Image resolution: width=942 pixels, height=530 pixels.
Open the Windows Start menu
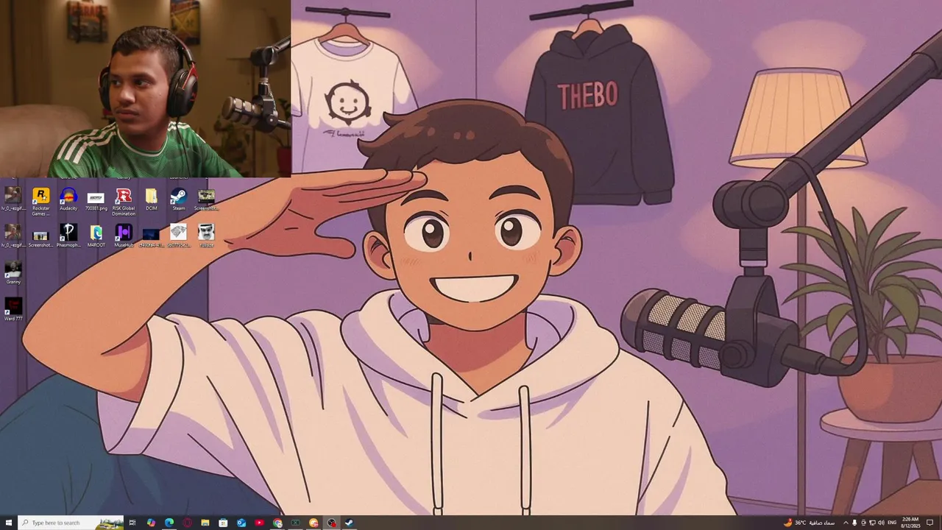9,523
